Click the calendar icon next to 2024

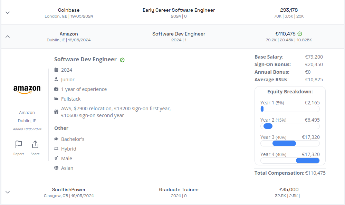point(56,70)
